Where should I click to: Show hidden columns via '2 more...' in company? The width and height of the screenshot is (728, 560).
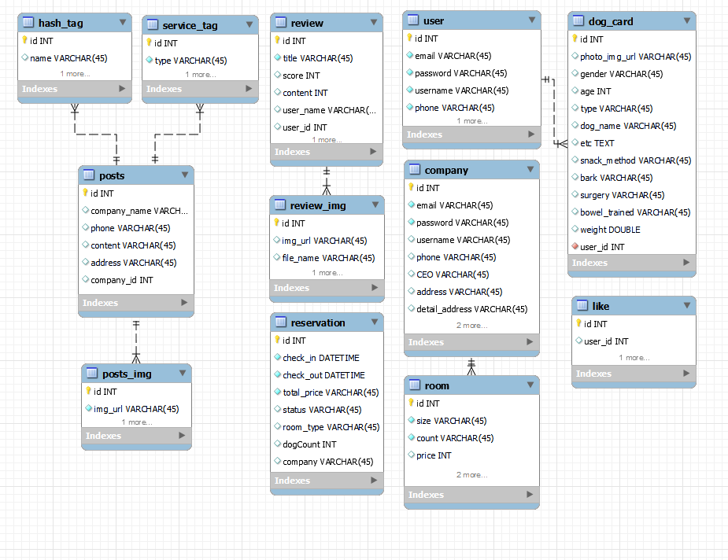[471, 326]
